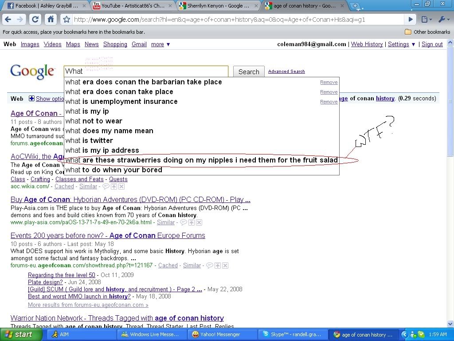Open Gmail link

[139, 44]
